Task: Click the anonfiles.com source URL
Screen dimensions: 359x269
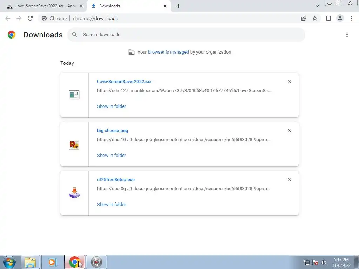Action: pyautogui.click(x=184, y=91)
